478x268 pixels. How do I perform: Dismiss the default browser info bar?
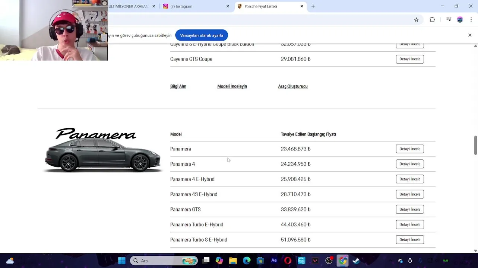470,35
